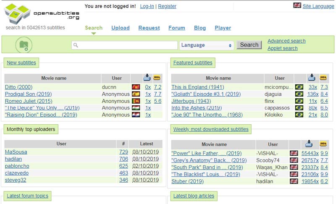Open the Language dropdown
This screenshot has width=336, height=204.
point(207,45)
